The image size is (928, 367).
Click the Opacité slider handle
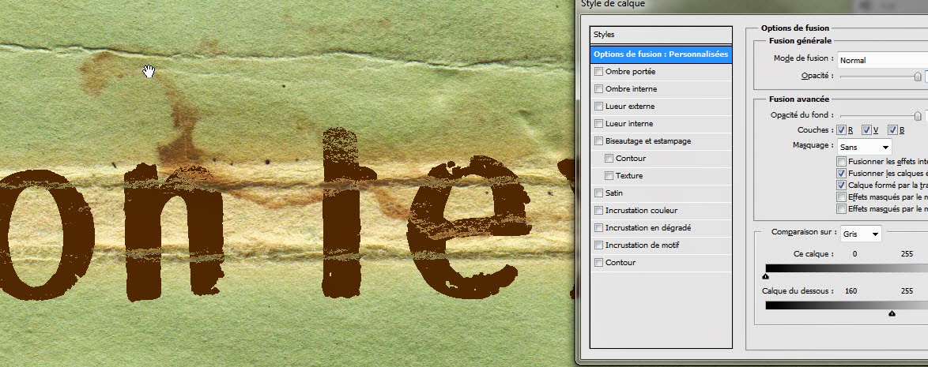coord(918,77)
